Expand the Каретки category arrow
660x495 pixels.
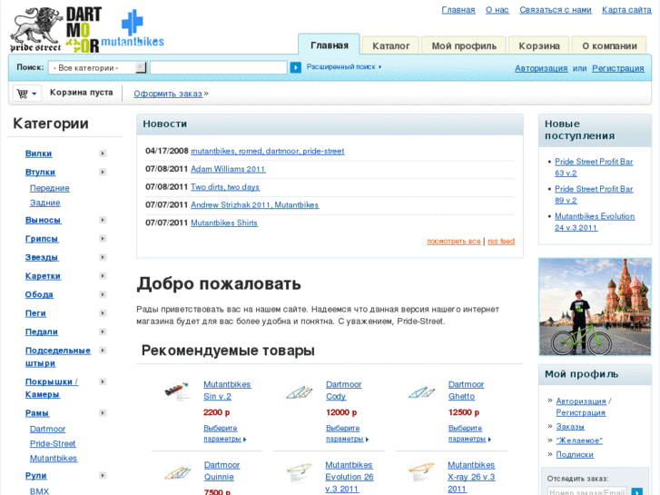(103, 275)
